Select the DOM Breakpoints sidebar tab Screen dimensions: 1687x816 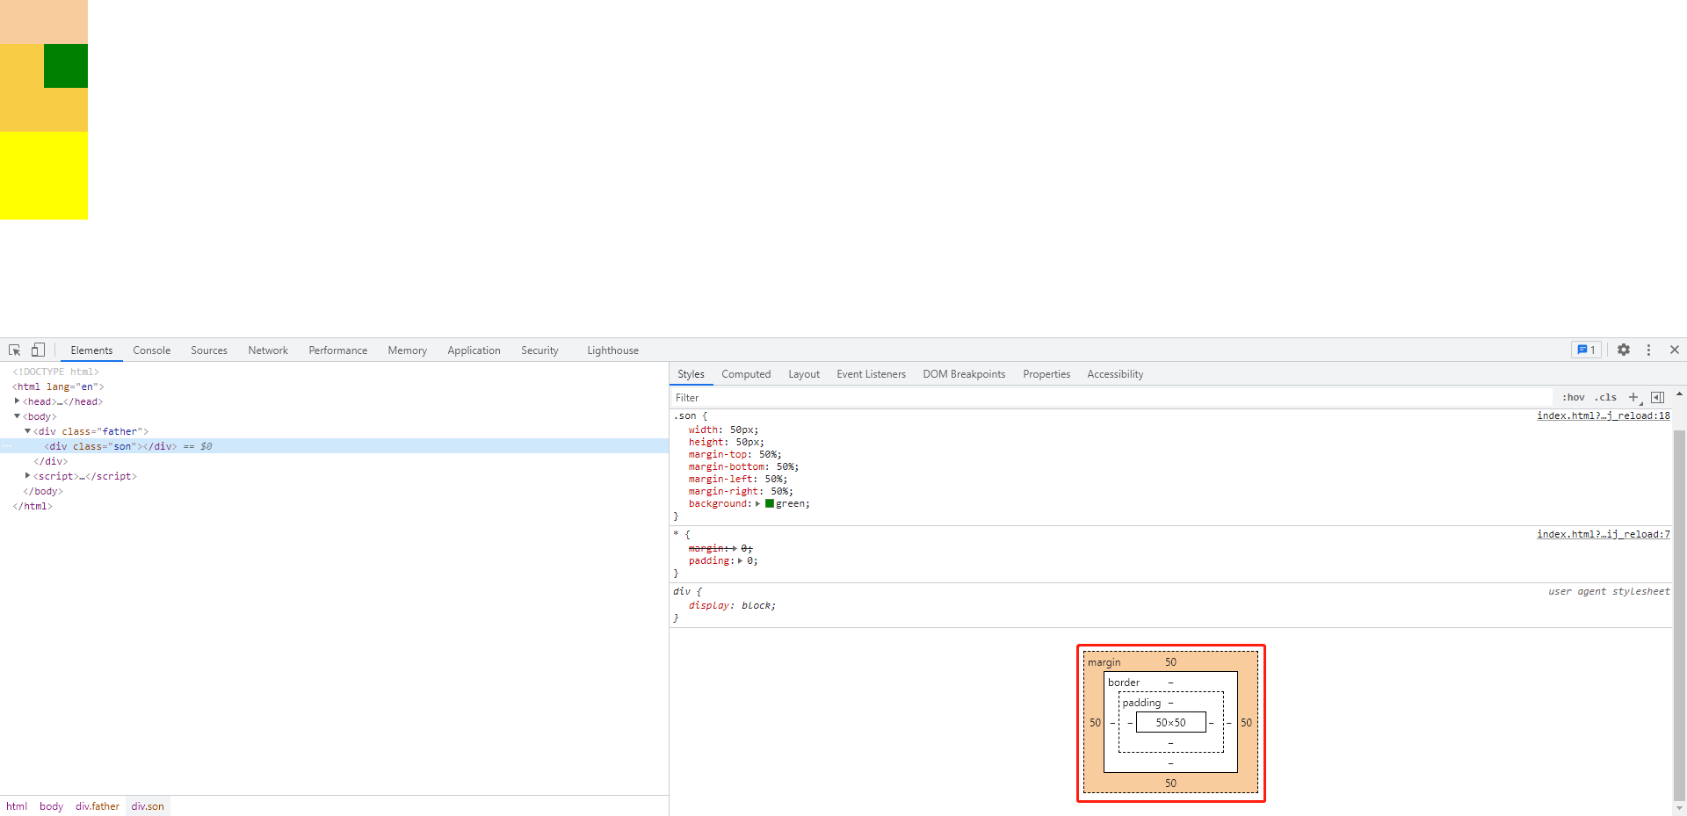[x=964, y=373]
